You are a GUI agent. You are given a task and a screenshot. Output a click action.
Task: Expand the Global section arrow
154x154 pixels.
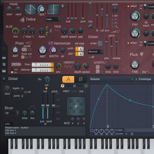tap(4, 79)
